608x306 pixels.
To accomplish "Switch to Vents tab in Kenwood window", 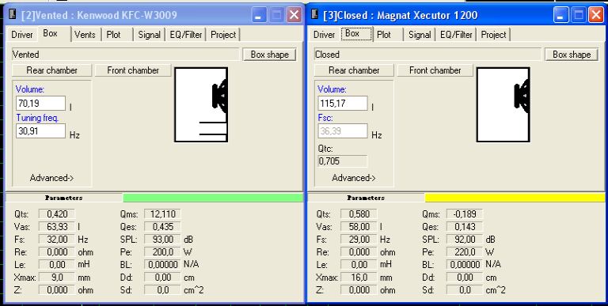I will tap(85, 35).
